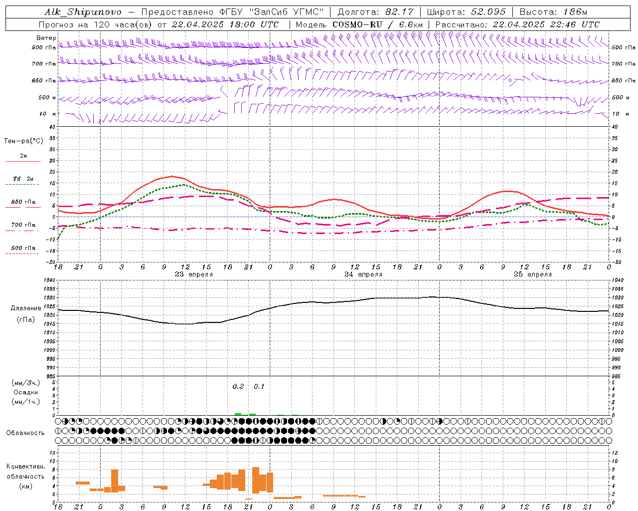Click the 1040 tick on the left pressure axis

pyautogui.click(x=50, y=280)
